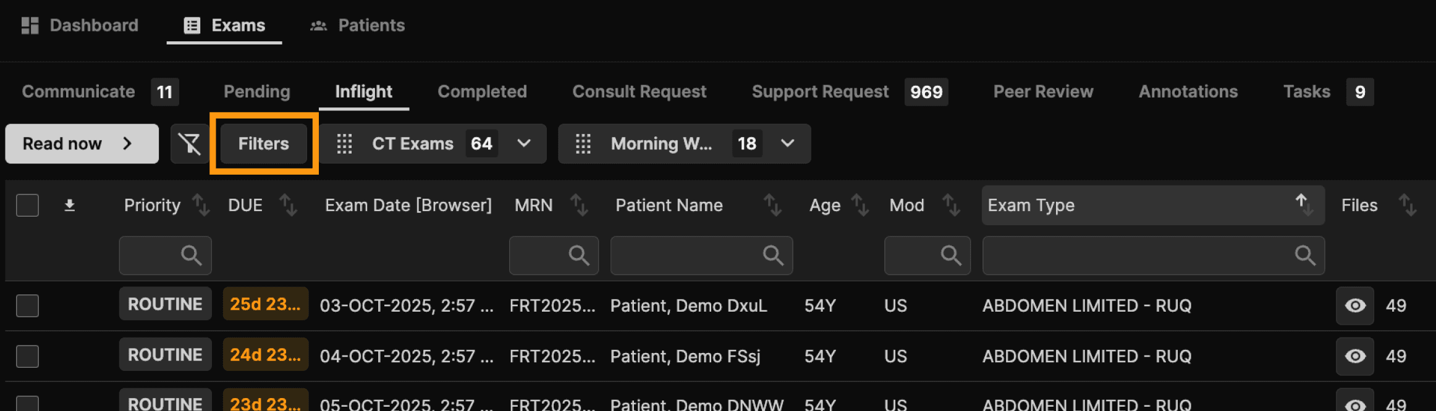This screenshot has width=1436, height=411.
Task: Click the arrow icon on Read now
Action: point(128,144)
